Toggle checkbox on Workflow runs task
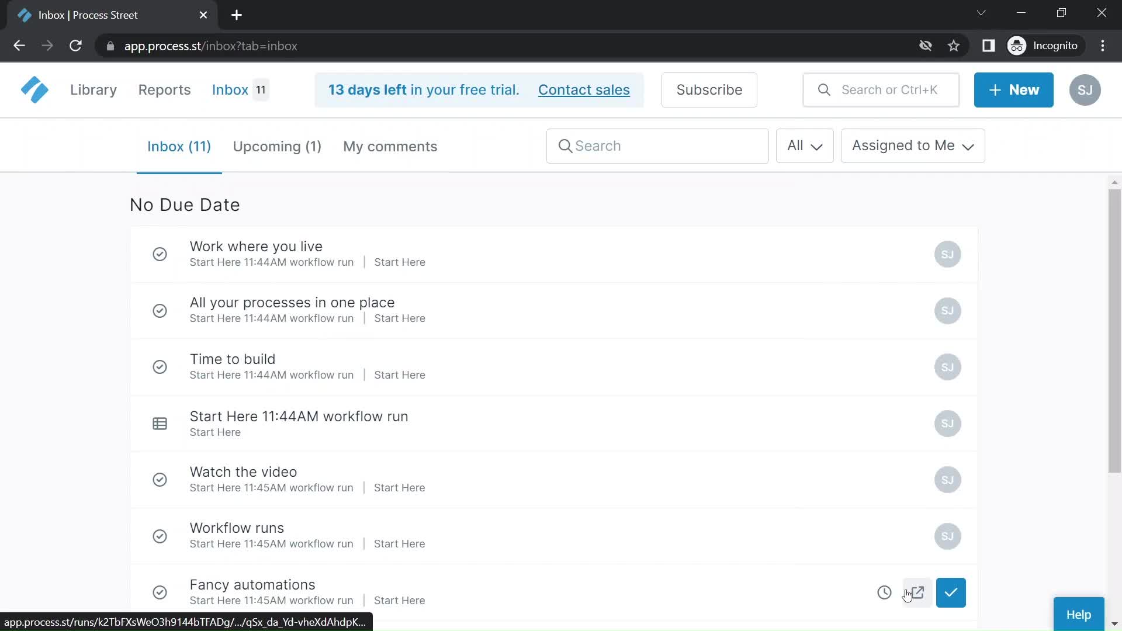This screenshot has width=1122, height=631. click(160, 535)
